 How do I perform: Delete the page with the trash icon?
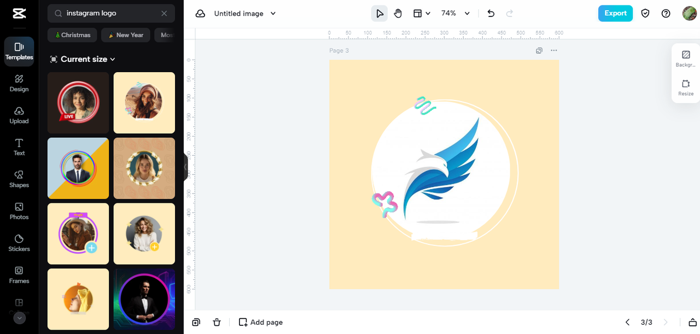[x=217, y=322]
